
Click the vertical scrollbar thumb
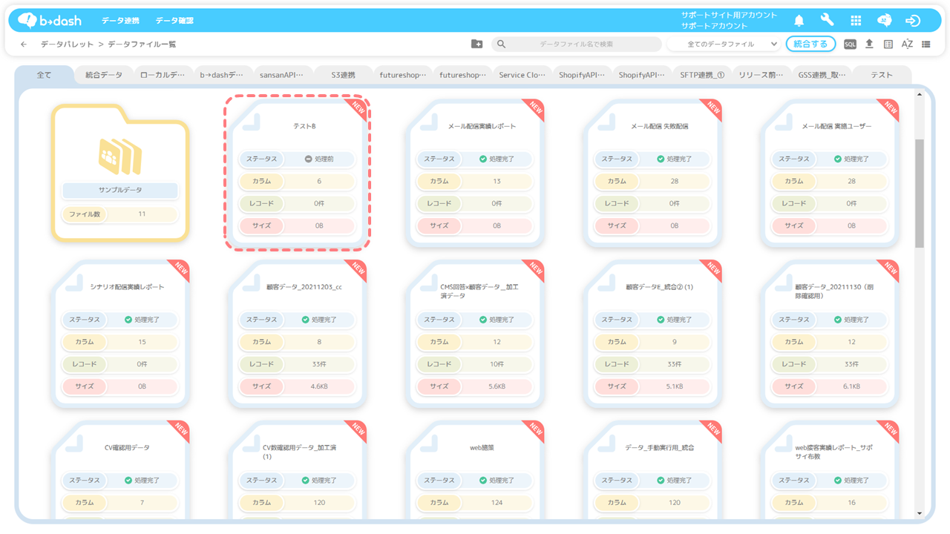coord(920,193)
